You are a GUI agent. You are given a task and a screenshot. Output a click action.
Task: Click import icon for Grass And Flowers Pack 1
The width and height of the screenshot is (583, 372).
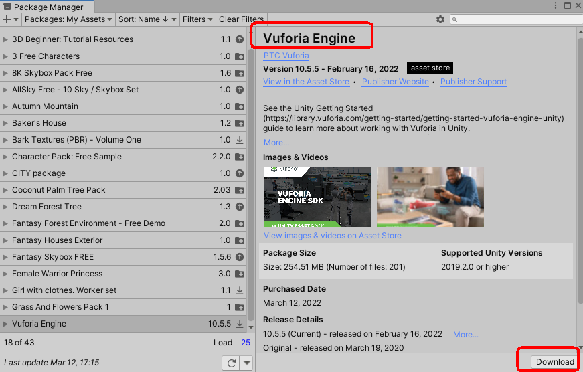pyautogui.click(x=240, y=307)
